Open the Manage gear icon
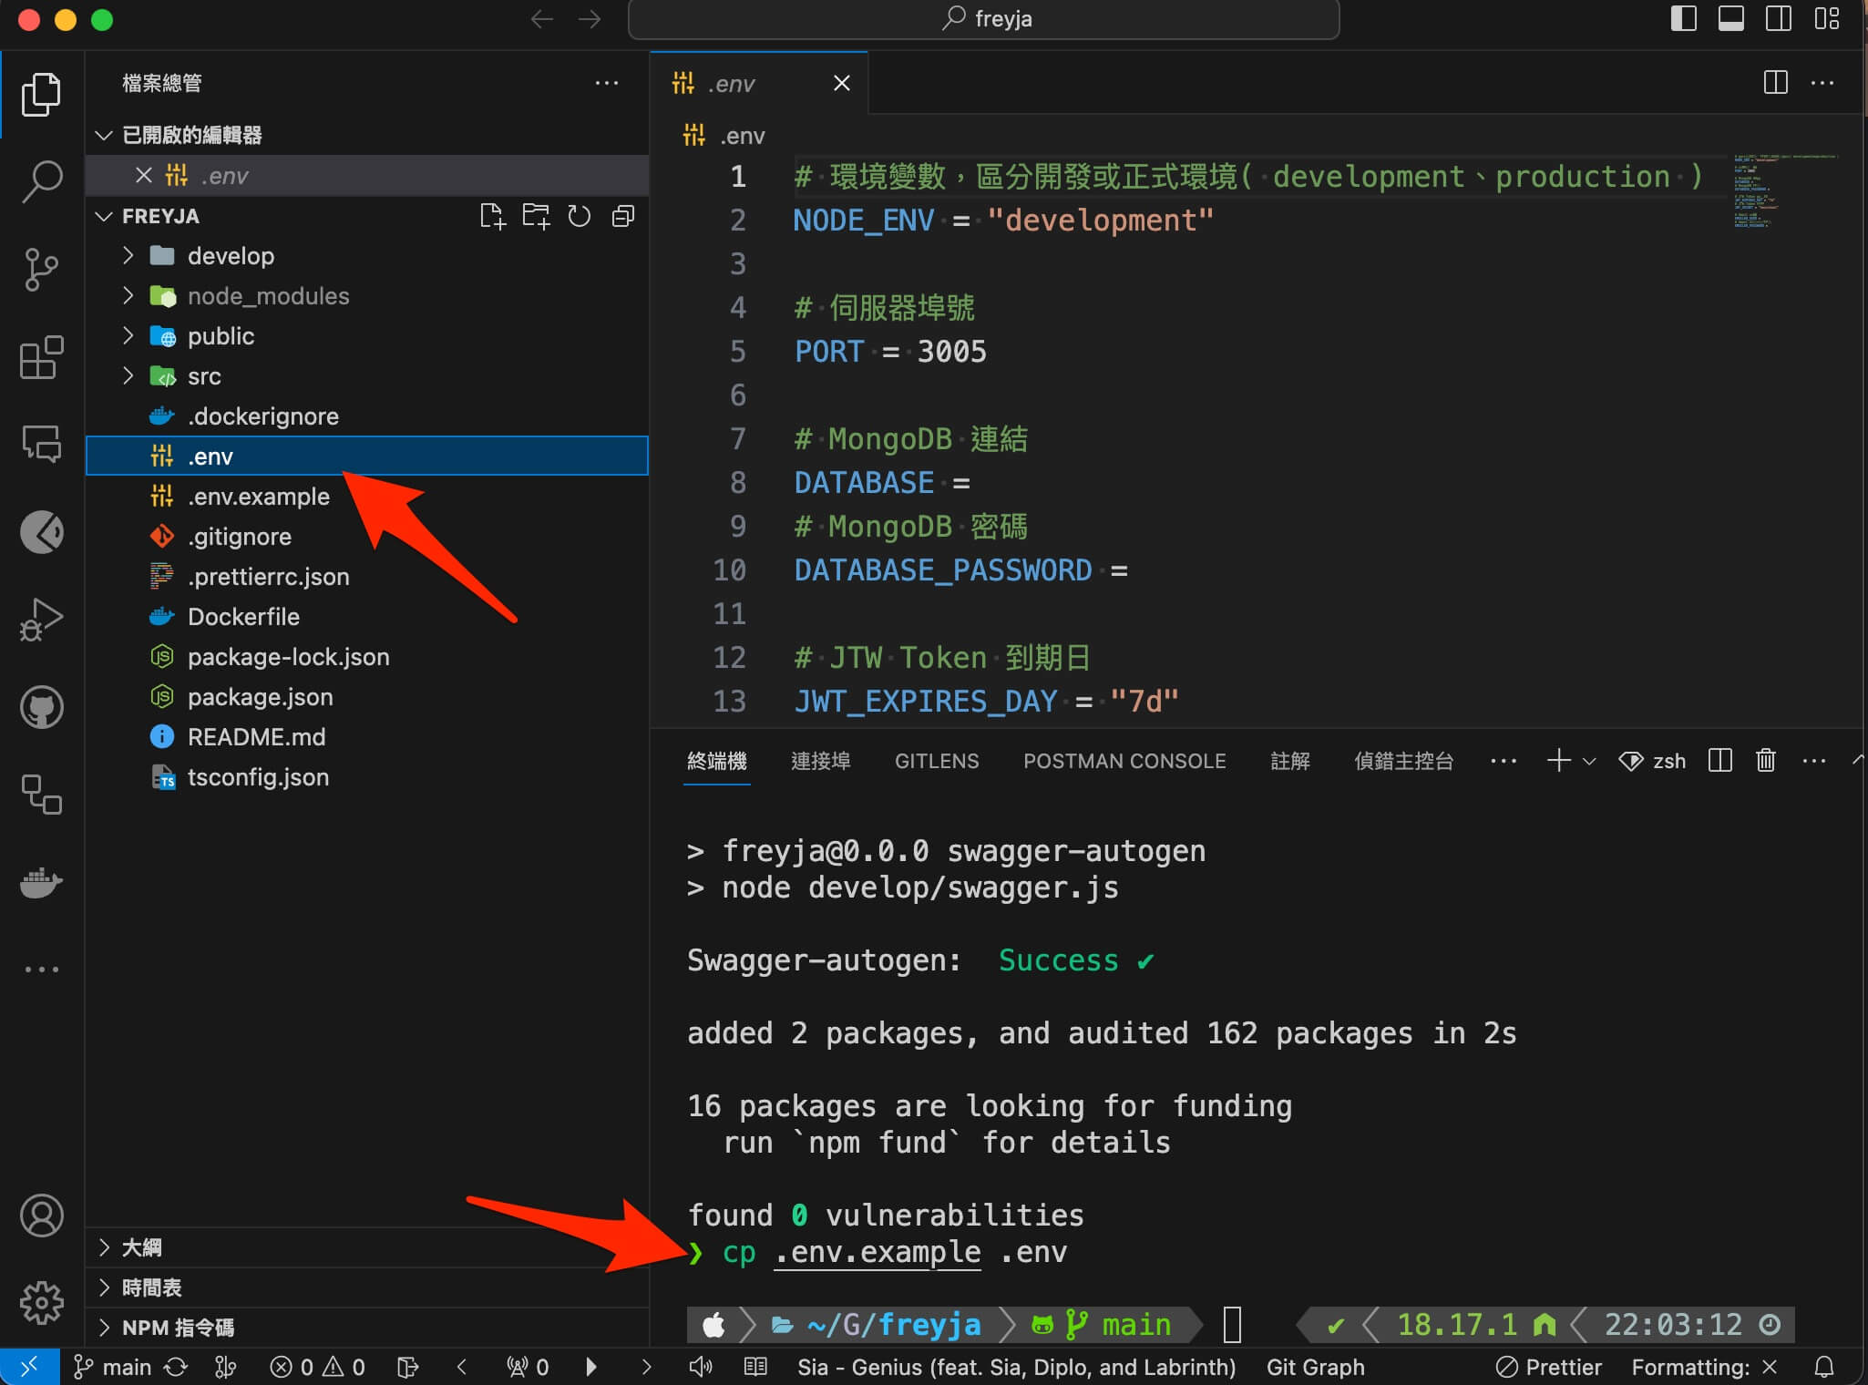The image size is (1868, 1385). tap(41, 1303)
